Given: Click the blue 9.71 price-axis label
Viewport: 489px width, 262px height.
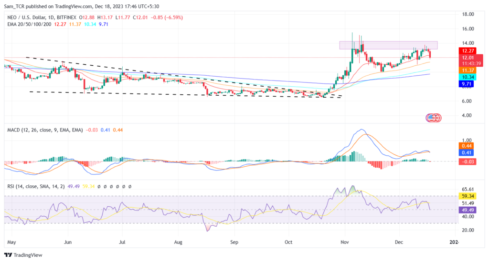Looking at the screenshot, I should [467, 84].
